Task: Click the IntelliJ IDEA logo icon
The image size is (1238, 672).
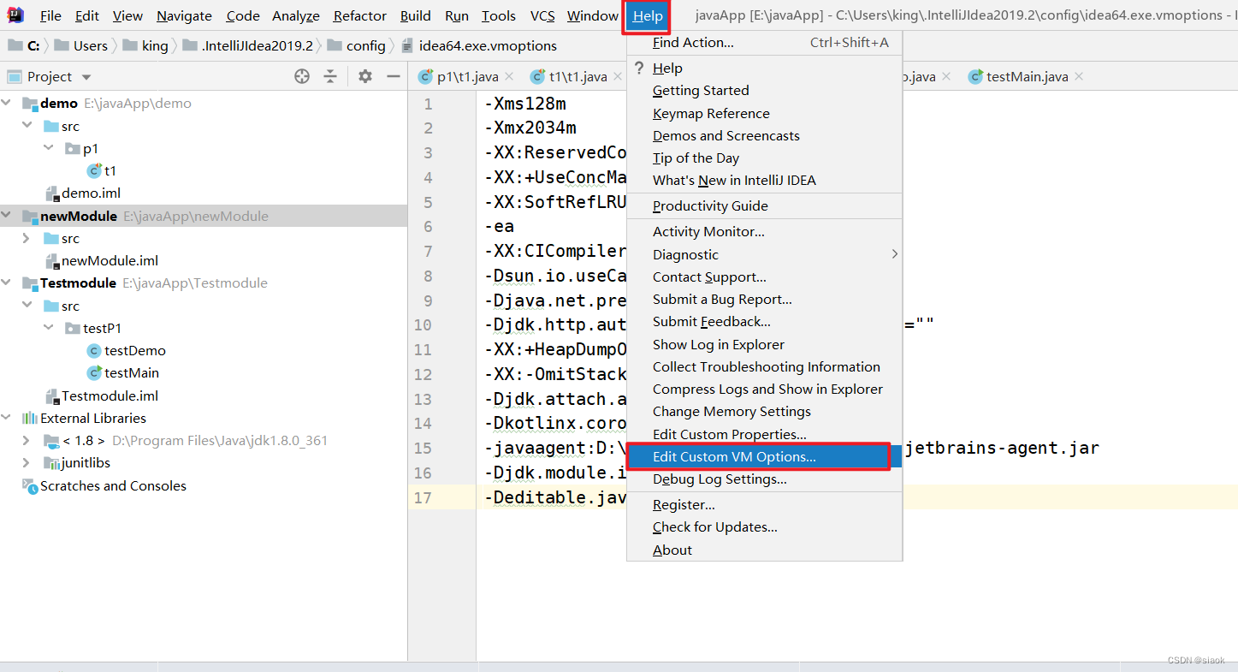Action: (15, 15)
